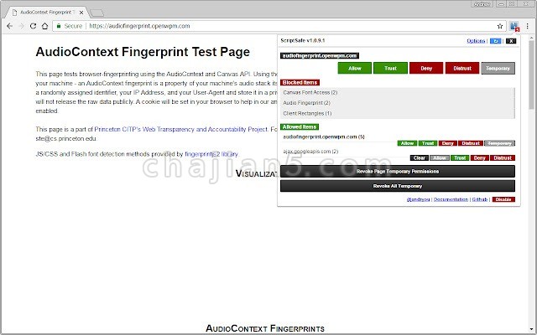Open the ScriptSafe extension toolbar icon

tap(514, 26)
